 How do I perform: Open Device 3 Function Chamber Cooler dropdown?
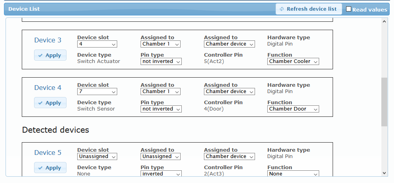tap(293, 61)
